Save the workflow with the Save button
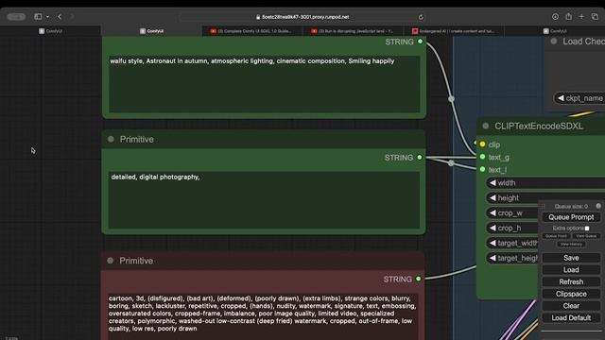 (x=571, y=258)
